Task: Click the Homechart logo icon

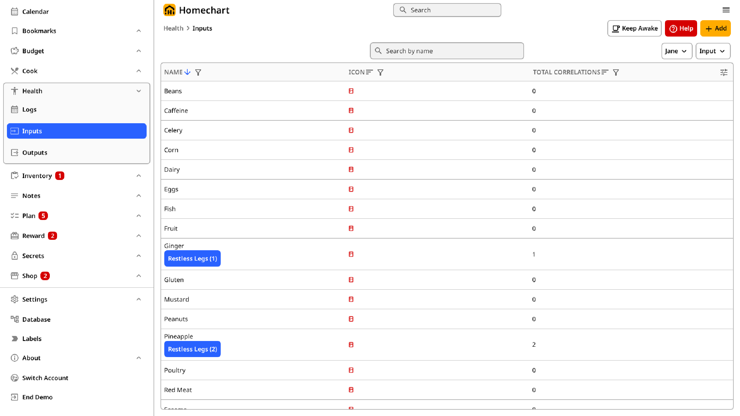Action: coord(169,10)
